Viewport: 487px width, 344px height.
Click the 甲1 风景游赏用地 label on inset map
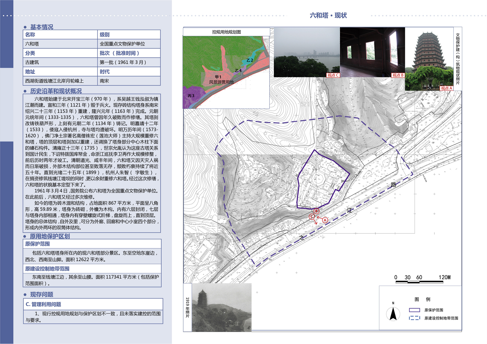[x=221, y=80]
